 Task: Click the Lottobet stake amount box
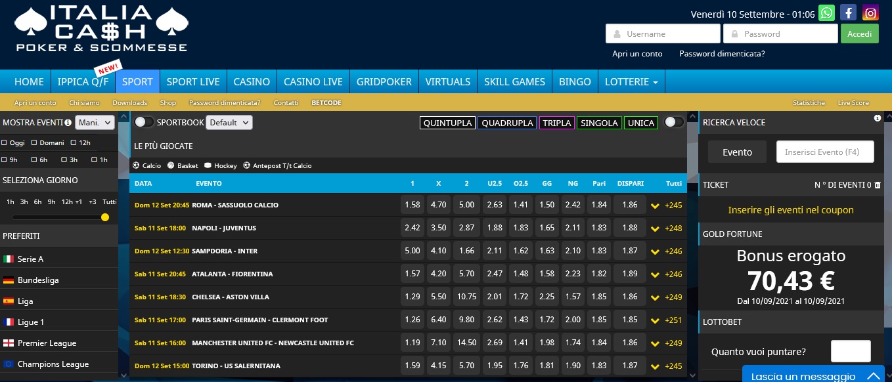click(x=851, y=351)
